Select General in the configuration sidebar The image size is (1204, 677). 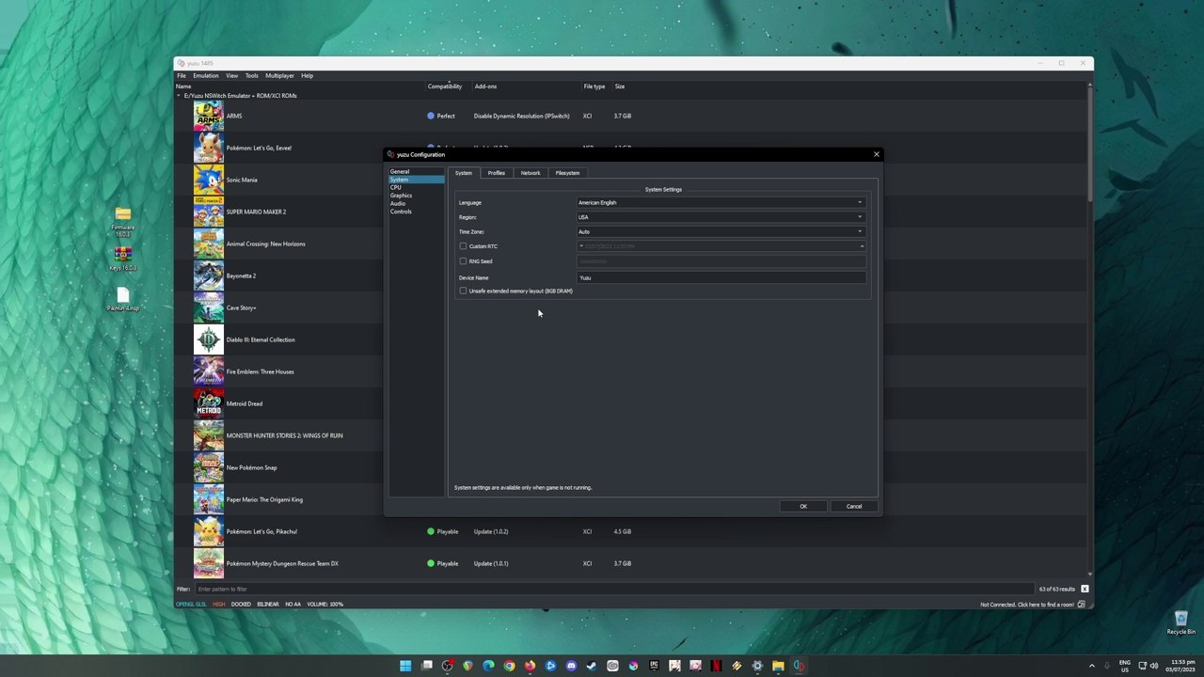click(400, 171)
